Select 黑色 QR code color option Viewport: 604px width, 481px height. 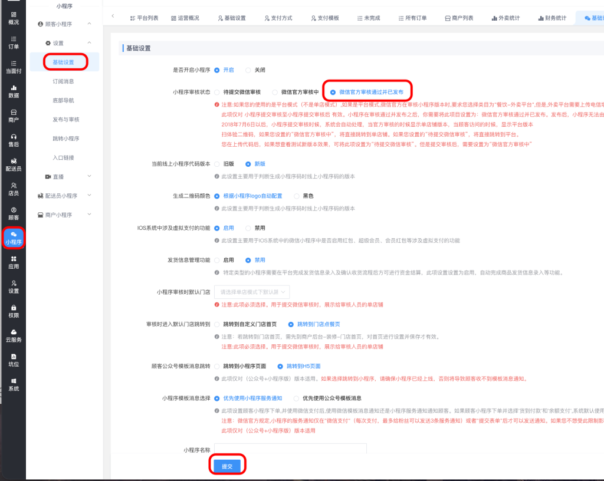297,196
